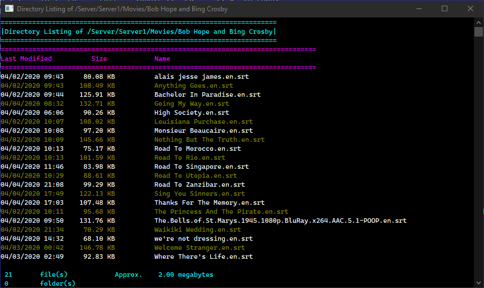Click the 'Name' column header
Screen dimensions: 484x288
click(x=162, y=58)
